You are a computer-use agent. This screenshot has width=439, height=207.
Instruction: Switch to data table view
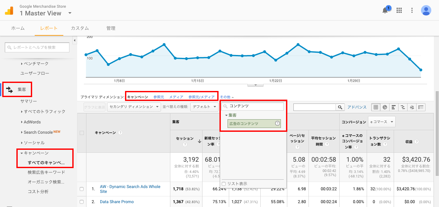pyautogui.click(x=376, y=107)
